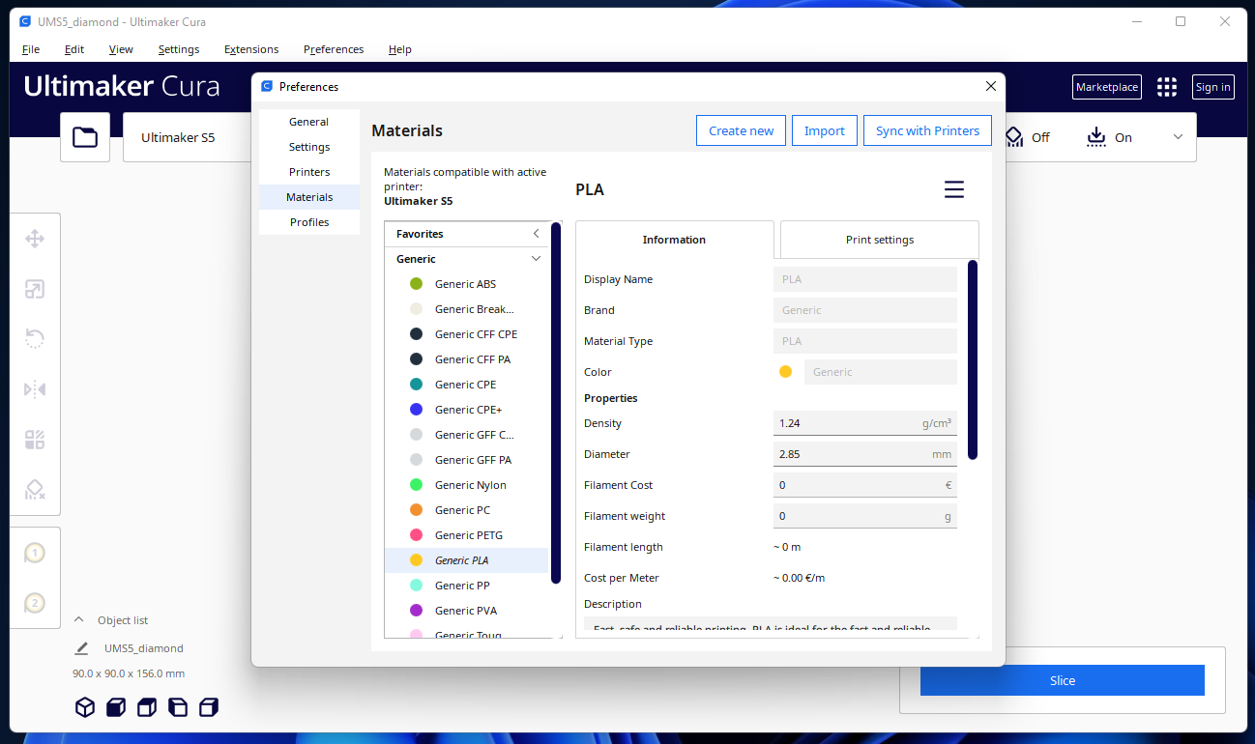Click Import material button
1255x744 pixels.
click(x=825, y=130)
